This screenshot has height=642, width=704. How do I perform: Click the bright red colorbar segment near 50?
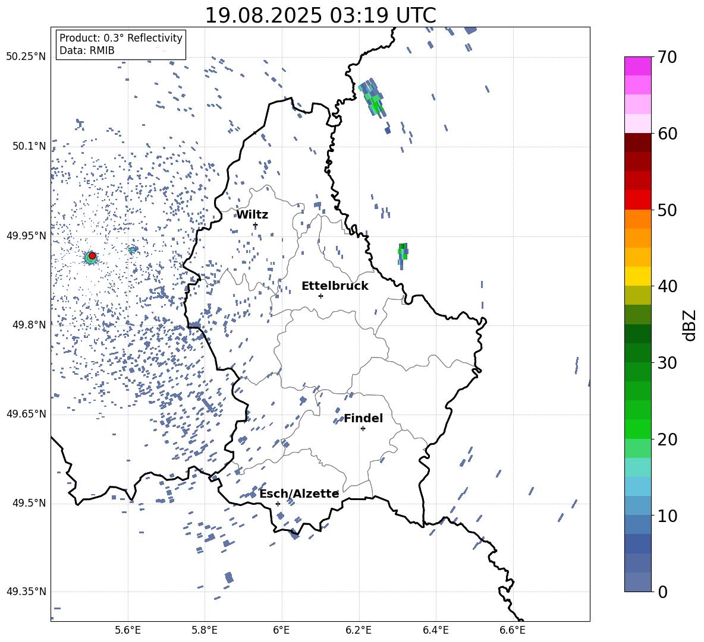638,200
